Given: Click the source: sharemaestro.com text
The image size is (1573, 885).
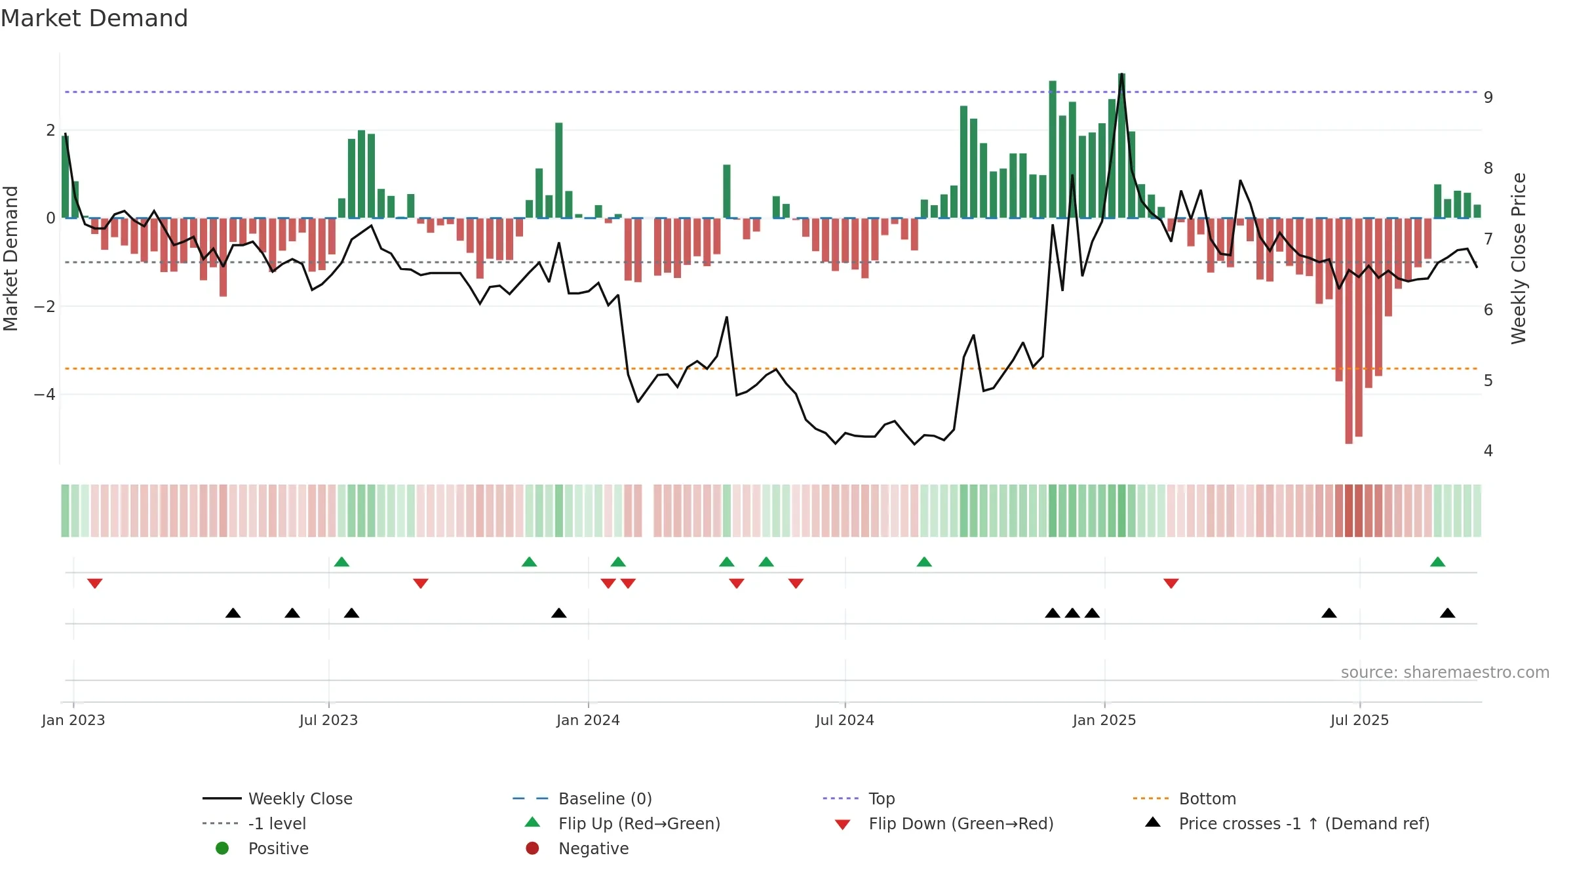Looking at the screenshot, I should [1445, 672].
